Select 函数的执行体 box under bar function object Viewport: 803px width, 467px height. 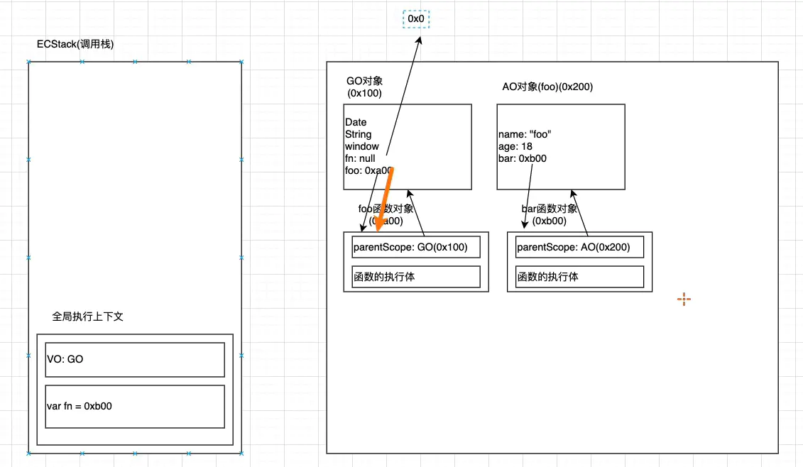tap(579, 277)
